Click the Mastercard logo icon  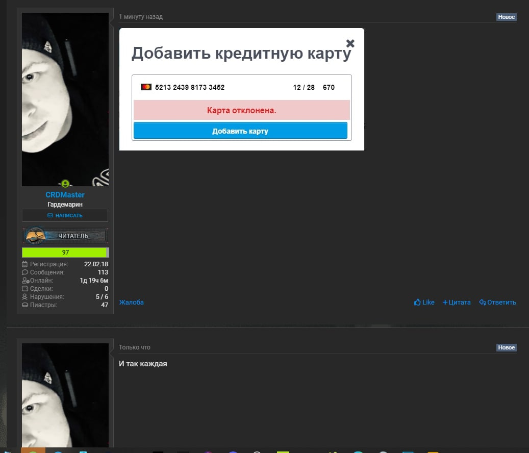click(x=146, y=87)
